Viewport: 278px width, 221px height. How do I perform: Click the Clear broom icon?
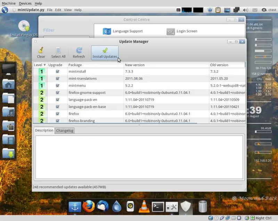tap(41, 50)
